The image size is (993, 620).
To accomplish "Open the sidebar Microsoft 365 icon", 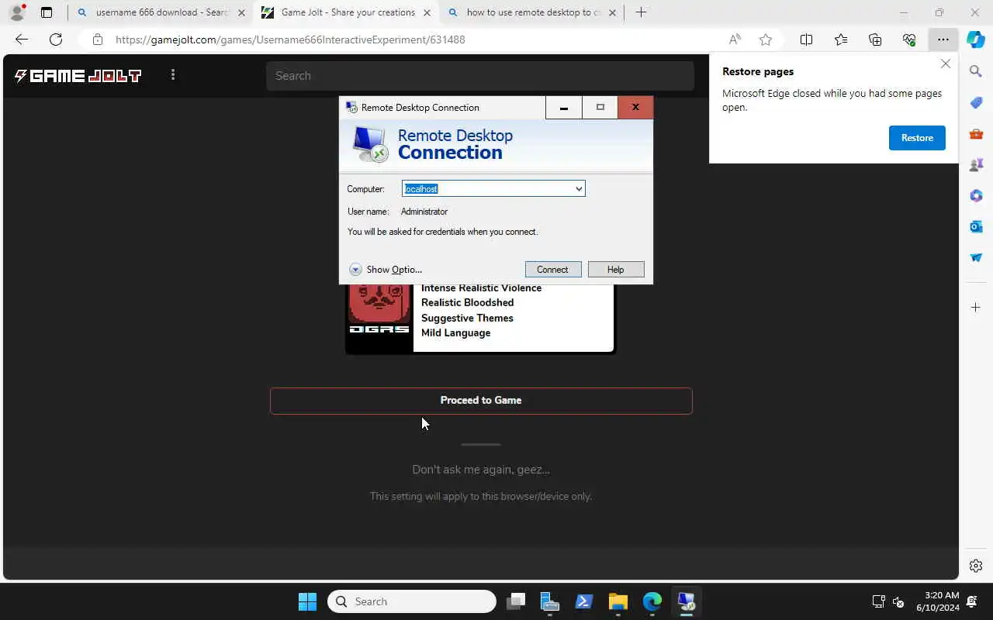I will pyautogui.click(x=976, y=195).
